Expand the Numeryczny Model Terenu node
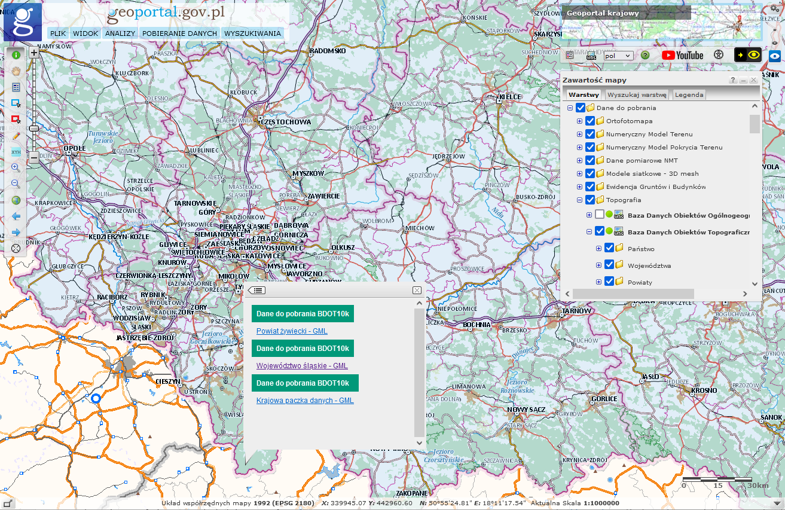This screenshot has height=510, width=785. click(579, 134)
